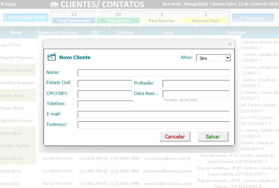This screenshot has width=279, height=188.
Task: Click the people icon beside Clientes/Contatos title
Action: tap(54, 4)
